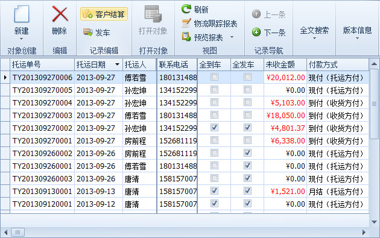Sort by 全到车 column header

[214, 64]
